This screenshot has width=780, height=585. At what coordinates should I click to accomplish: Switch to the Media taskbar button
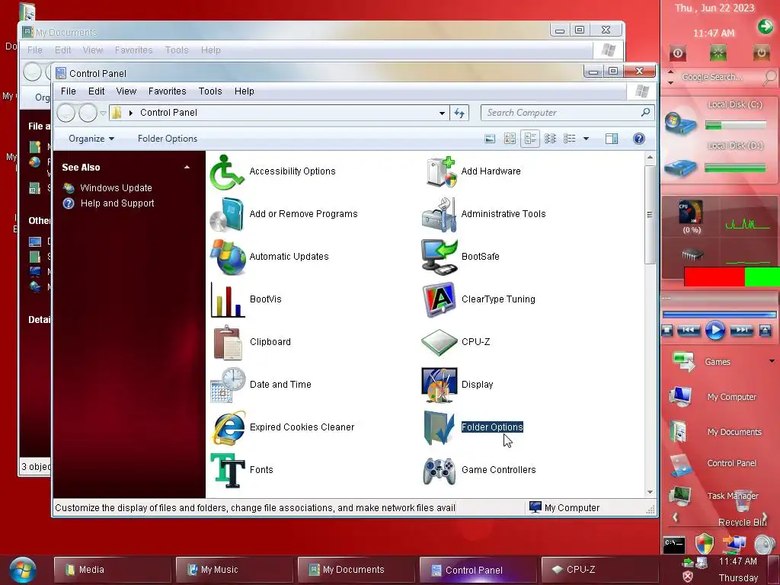(x=112, y=570)
